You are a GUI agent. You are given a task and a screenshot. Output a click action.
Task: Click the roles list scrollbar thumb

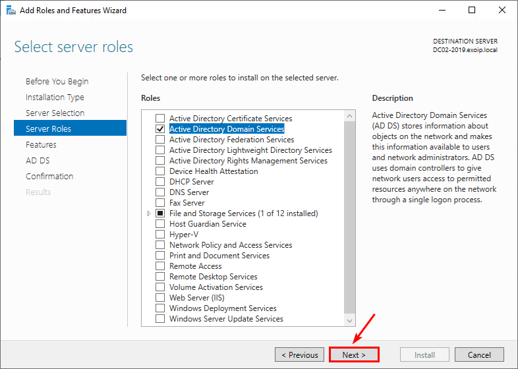[x=349, y=217]
